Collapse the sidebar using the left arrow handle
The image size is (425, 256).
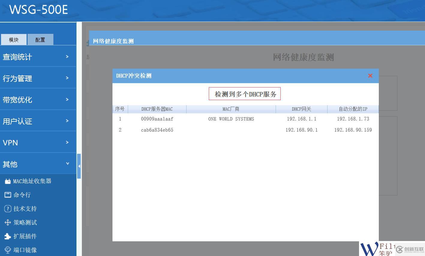79,165
